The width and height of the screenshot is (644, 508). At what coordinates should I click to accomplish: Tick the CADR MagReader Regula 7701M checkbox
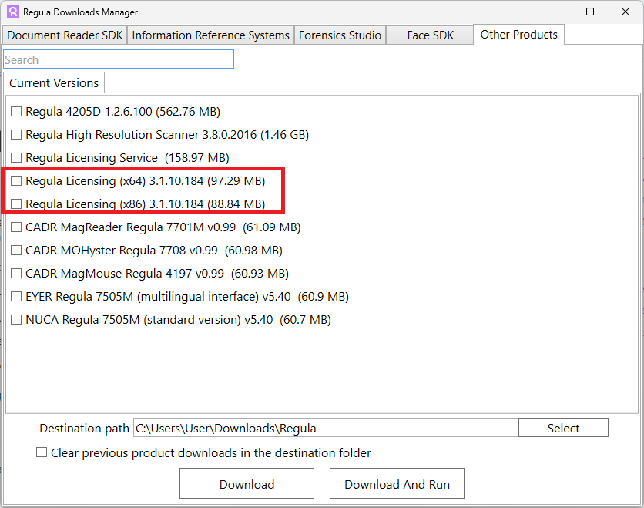16,227
